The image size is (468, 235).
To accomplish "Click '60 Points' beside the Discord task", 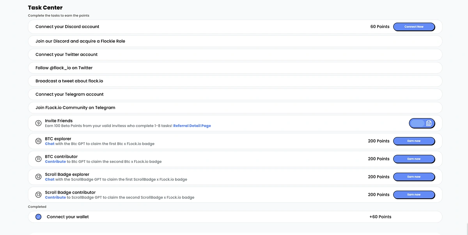I will 380,27.
